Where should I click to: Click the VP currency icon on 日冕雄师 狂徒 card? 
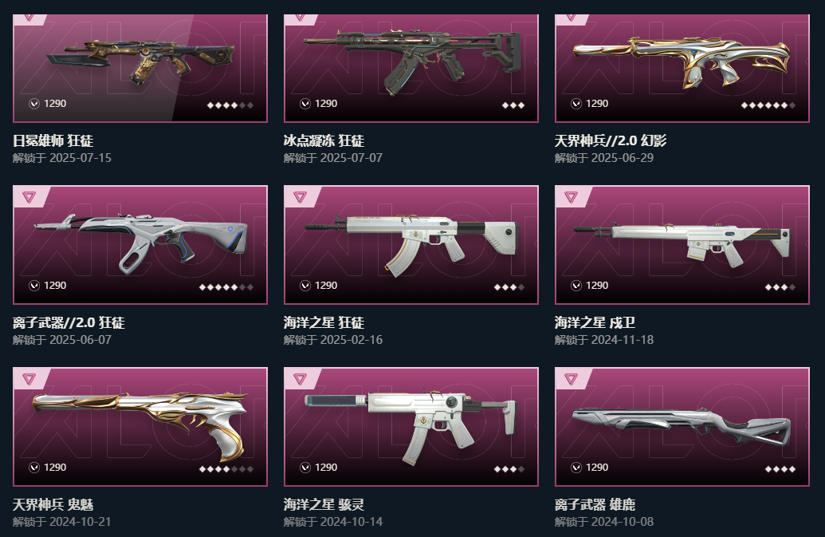coord(34,104)
